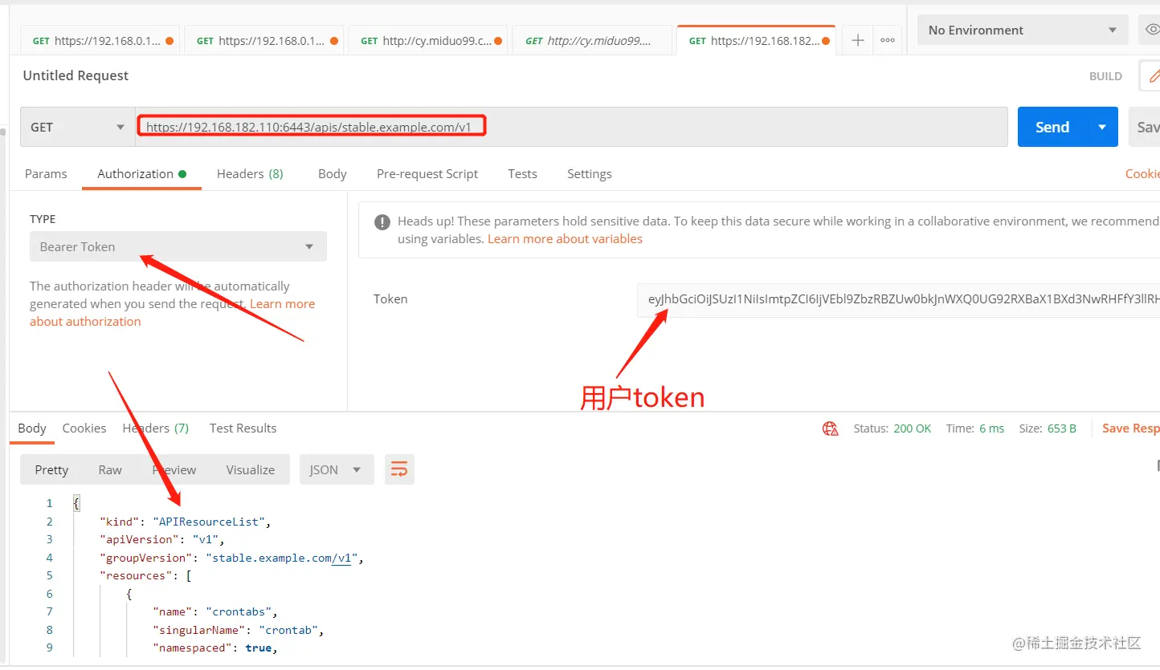This screenshot has width=1160, height=670.
Task: Click the request URL input field
Action: 571,127
